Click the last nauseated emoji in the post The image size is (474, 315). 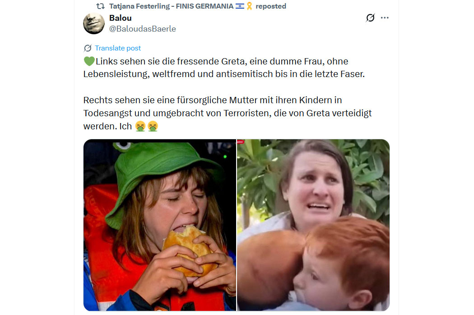pos(153,126)
